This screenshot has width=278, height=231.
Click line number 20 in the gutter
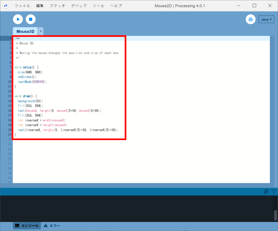coord(10,130)
